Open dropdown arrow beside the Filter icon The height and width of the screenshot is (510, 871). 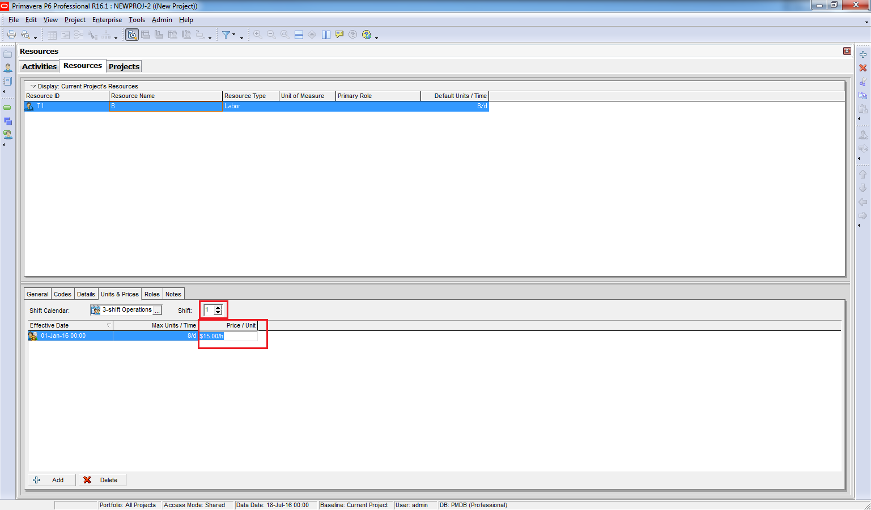coord(234,35)
